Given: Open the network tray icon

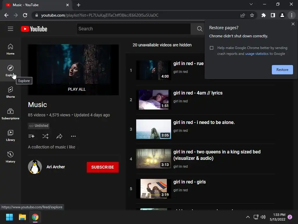Looking at the screenshot, I should [x=256, y=217].
